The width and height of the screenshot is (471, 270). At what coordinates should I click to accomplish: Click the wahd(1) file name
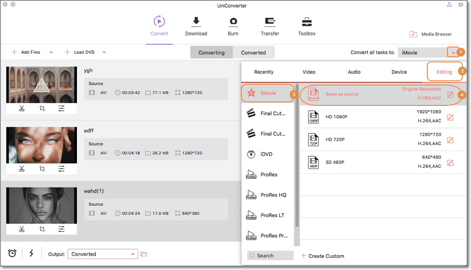tap(94, 191)
